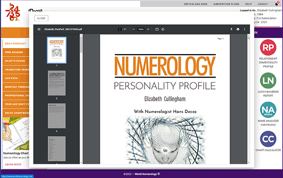Select page 2 thumbnail in sidebar
This screenshot has width=283, height=178.
tap(57, 83)
